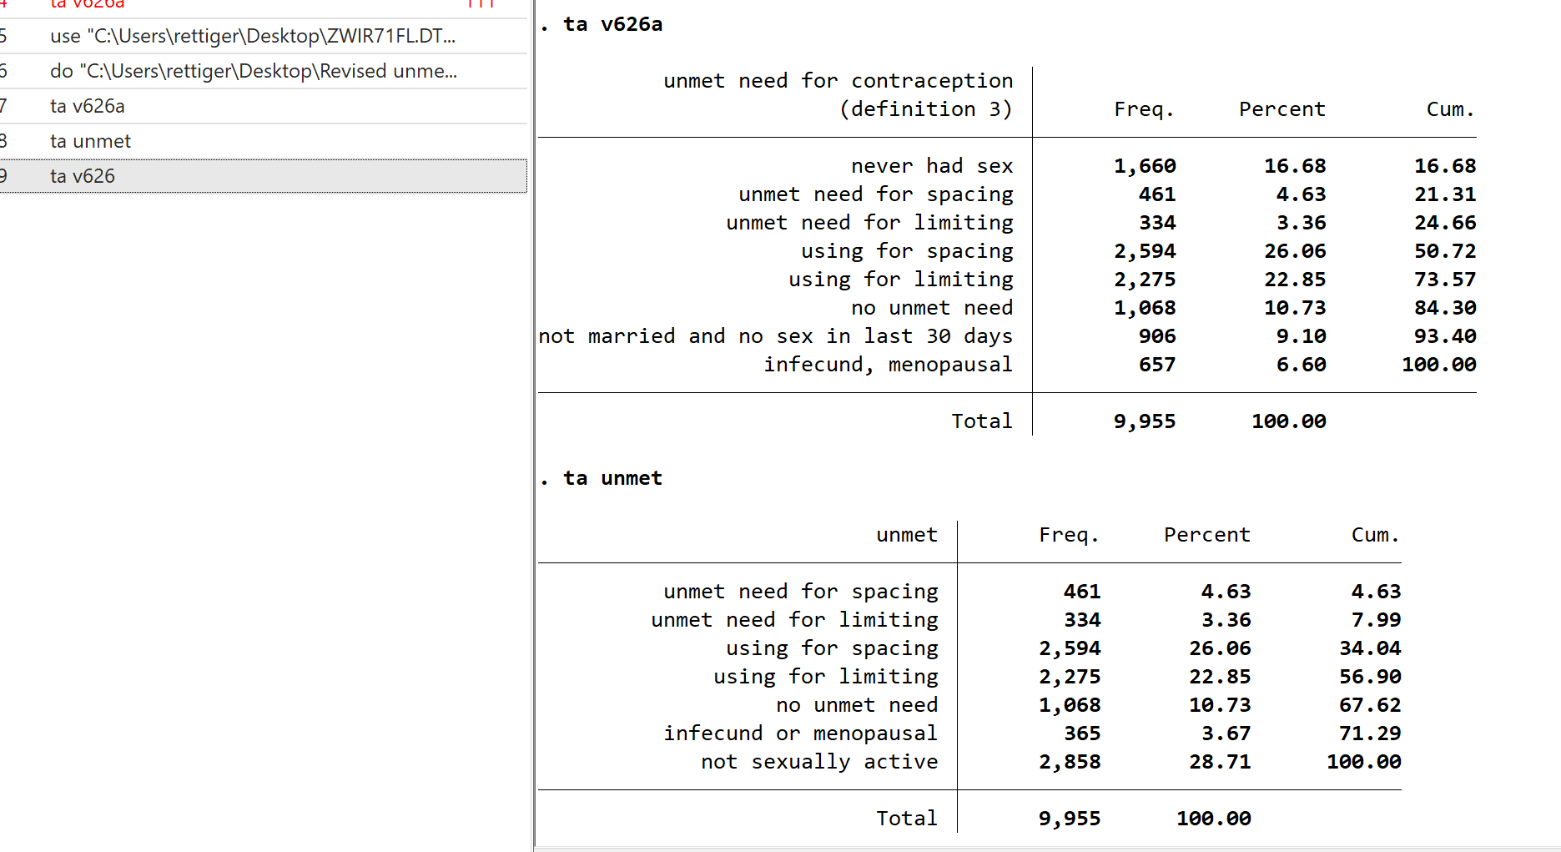Click the percent value 28.71
The image size is (1561, 852).
[1219, 763]
